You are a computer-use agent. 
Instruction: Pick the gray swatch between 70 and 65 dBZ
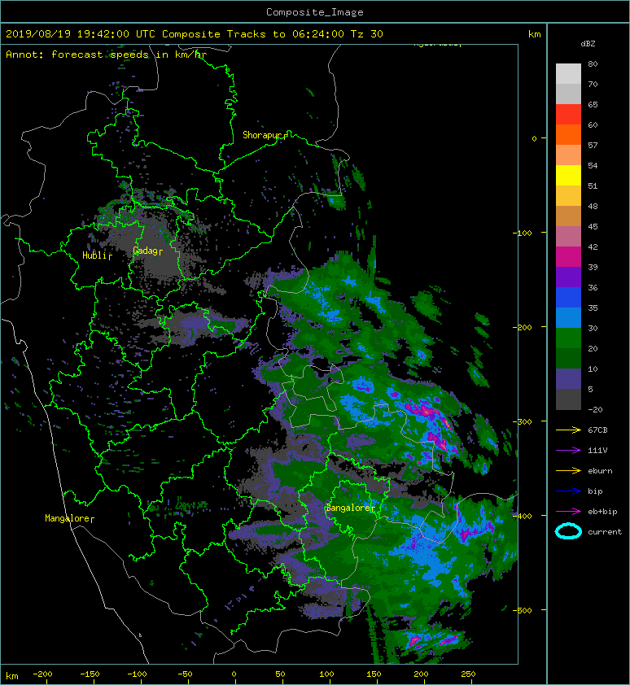click(568, 94)
